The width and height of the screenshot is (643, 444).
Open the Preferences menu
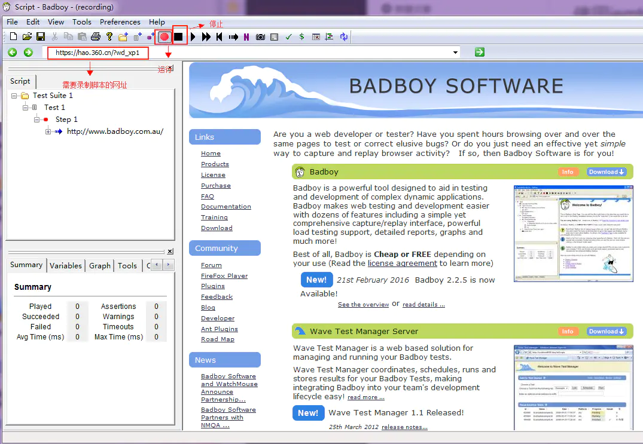tap(120, 22)
